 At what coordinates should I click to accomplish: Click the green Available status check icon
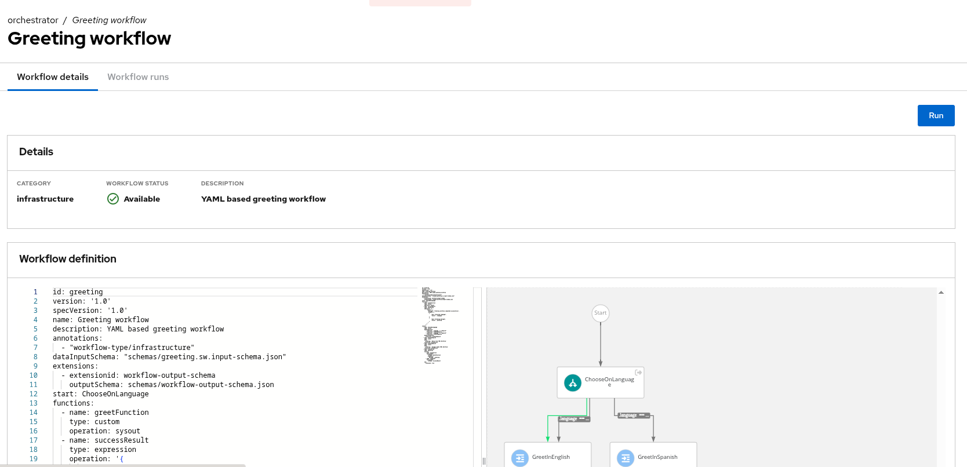click(x=113, y=199)
